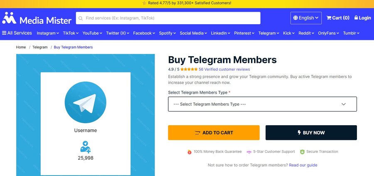The height and width of the screenshot is (176, 374).
Task: Click the Secure Transaction shield icon
Action: pos(302,152)
